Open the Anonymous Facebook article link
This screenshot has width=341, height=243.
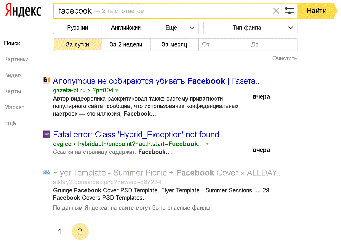click(x=157, y=81)
